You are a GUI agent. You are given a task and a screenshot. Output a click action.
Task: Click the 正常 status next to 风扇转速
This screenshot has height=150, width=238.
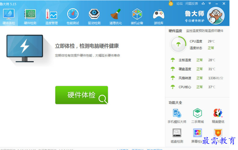coord(199,78)
